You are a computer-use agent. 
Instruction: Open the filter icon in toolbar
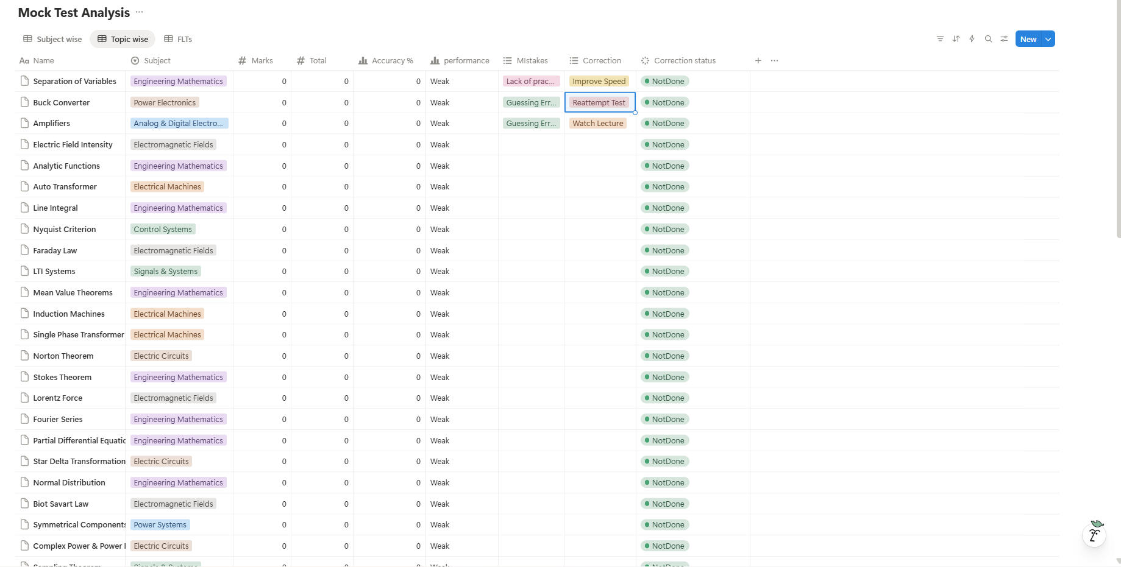point(940,39)
